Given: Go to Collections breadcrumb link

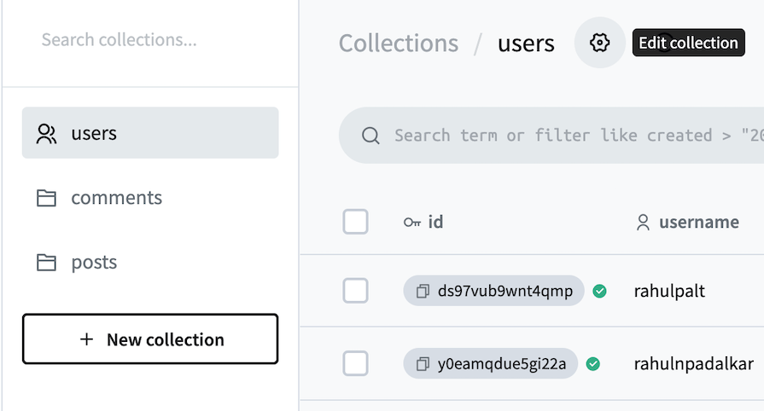Looking at the screenshot, I should point(398,43).
